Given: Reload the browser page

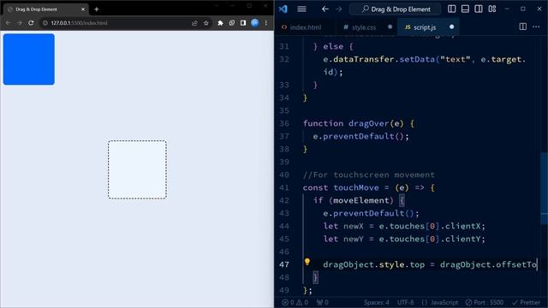Looking at the screenshot, I should coord(31,23).
